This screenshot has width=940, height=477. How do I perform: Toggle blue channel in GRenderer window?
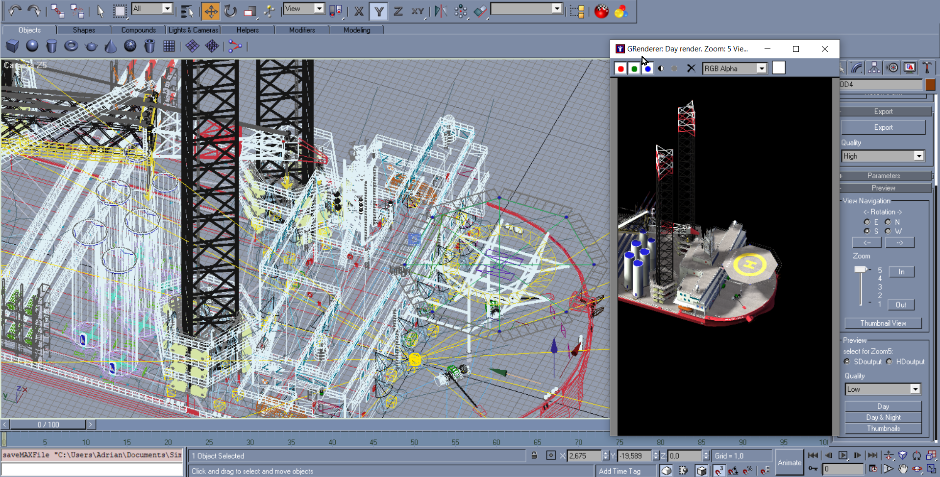[648, 69]
